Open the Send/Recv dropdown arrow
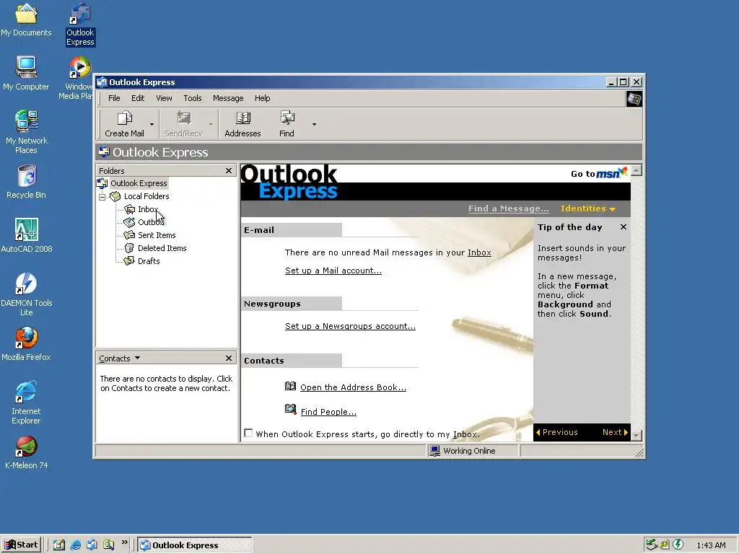 (x=211, y=124)
